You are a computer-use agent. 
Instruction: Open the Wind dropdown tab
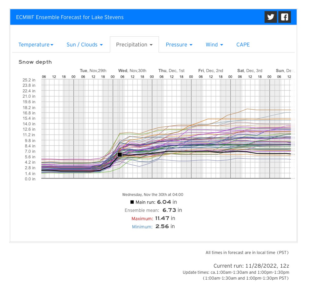point(214,45)
